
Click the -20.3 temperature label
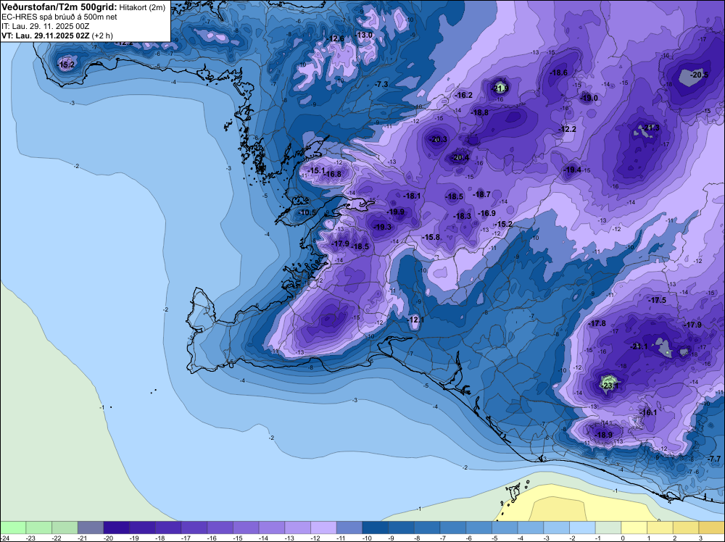pos(439,139)
